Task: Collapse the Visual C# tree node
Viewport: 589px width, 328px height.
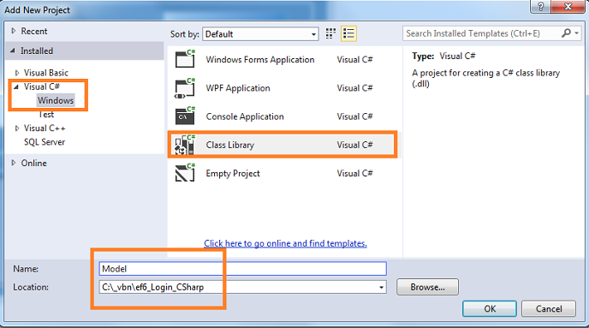Action: [16, 86]
